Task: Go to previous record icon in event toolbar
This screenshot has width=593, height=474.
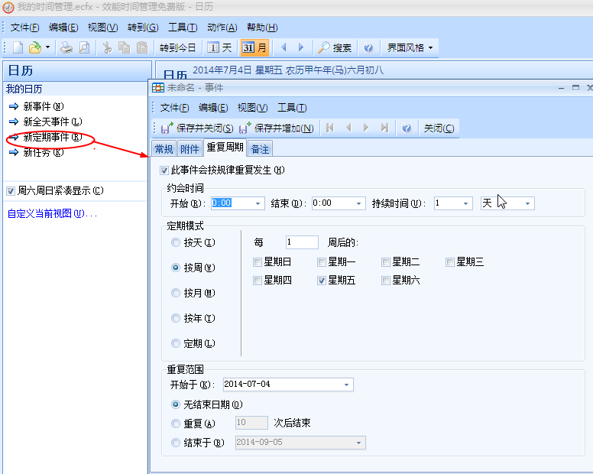Action: (x=348, y=128)
